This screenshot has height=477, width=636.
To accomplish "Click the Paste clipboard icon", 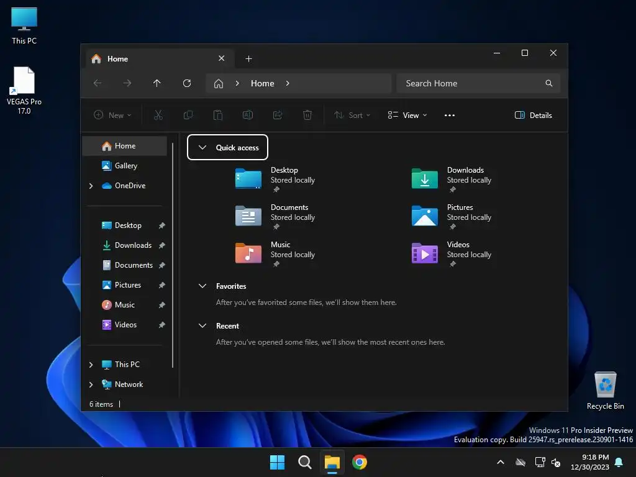I will (x=218, y=115).
